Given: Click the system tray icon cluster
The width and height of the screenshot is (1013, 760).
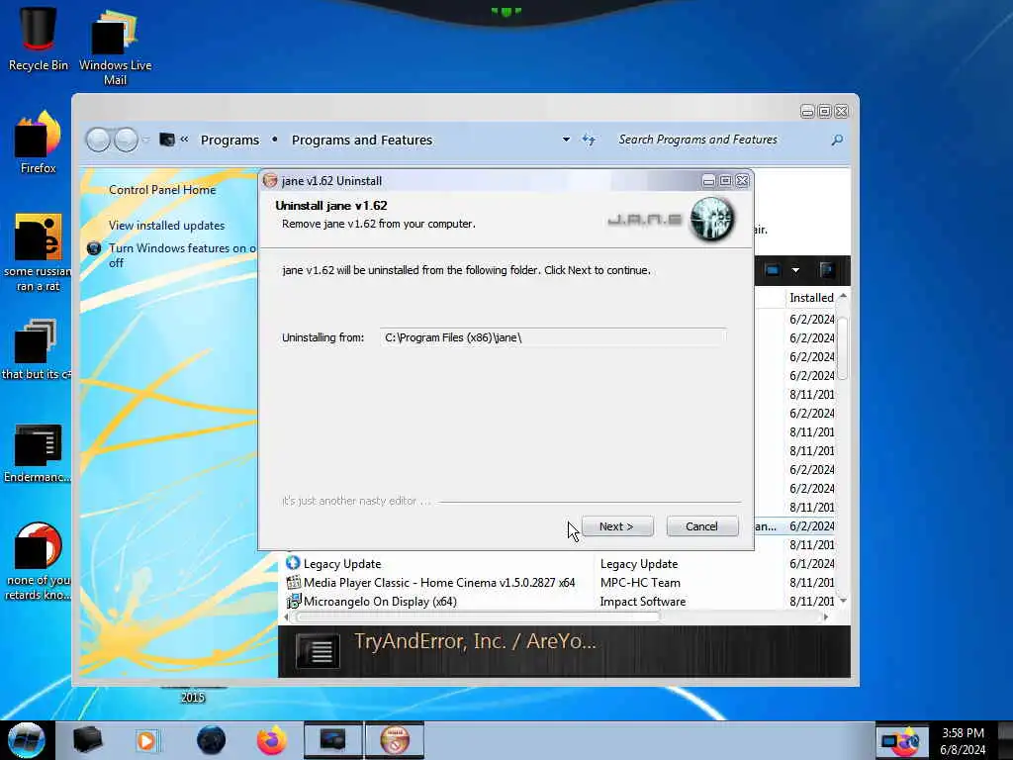Looking at the screenshot, I should click(x=901, y=740).
